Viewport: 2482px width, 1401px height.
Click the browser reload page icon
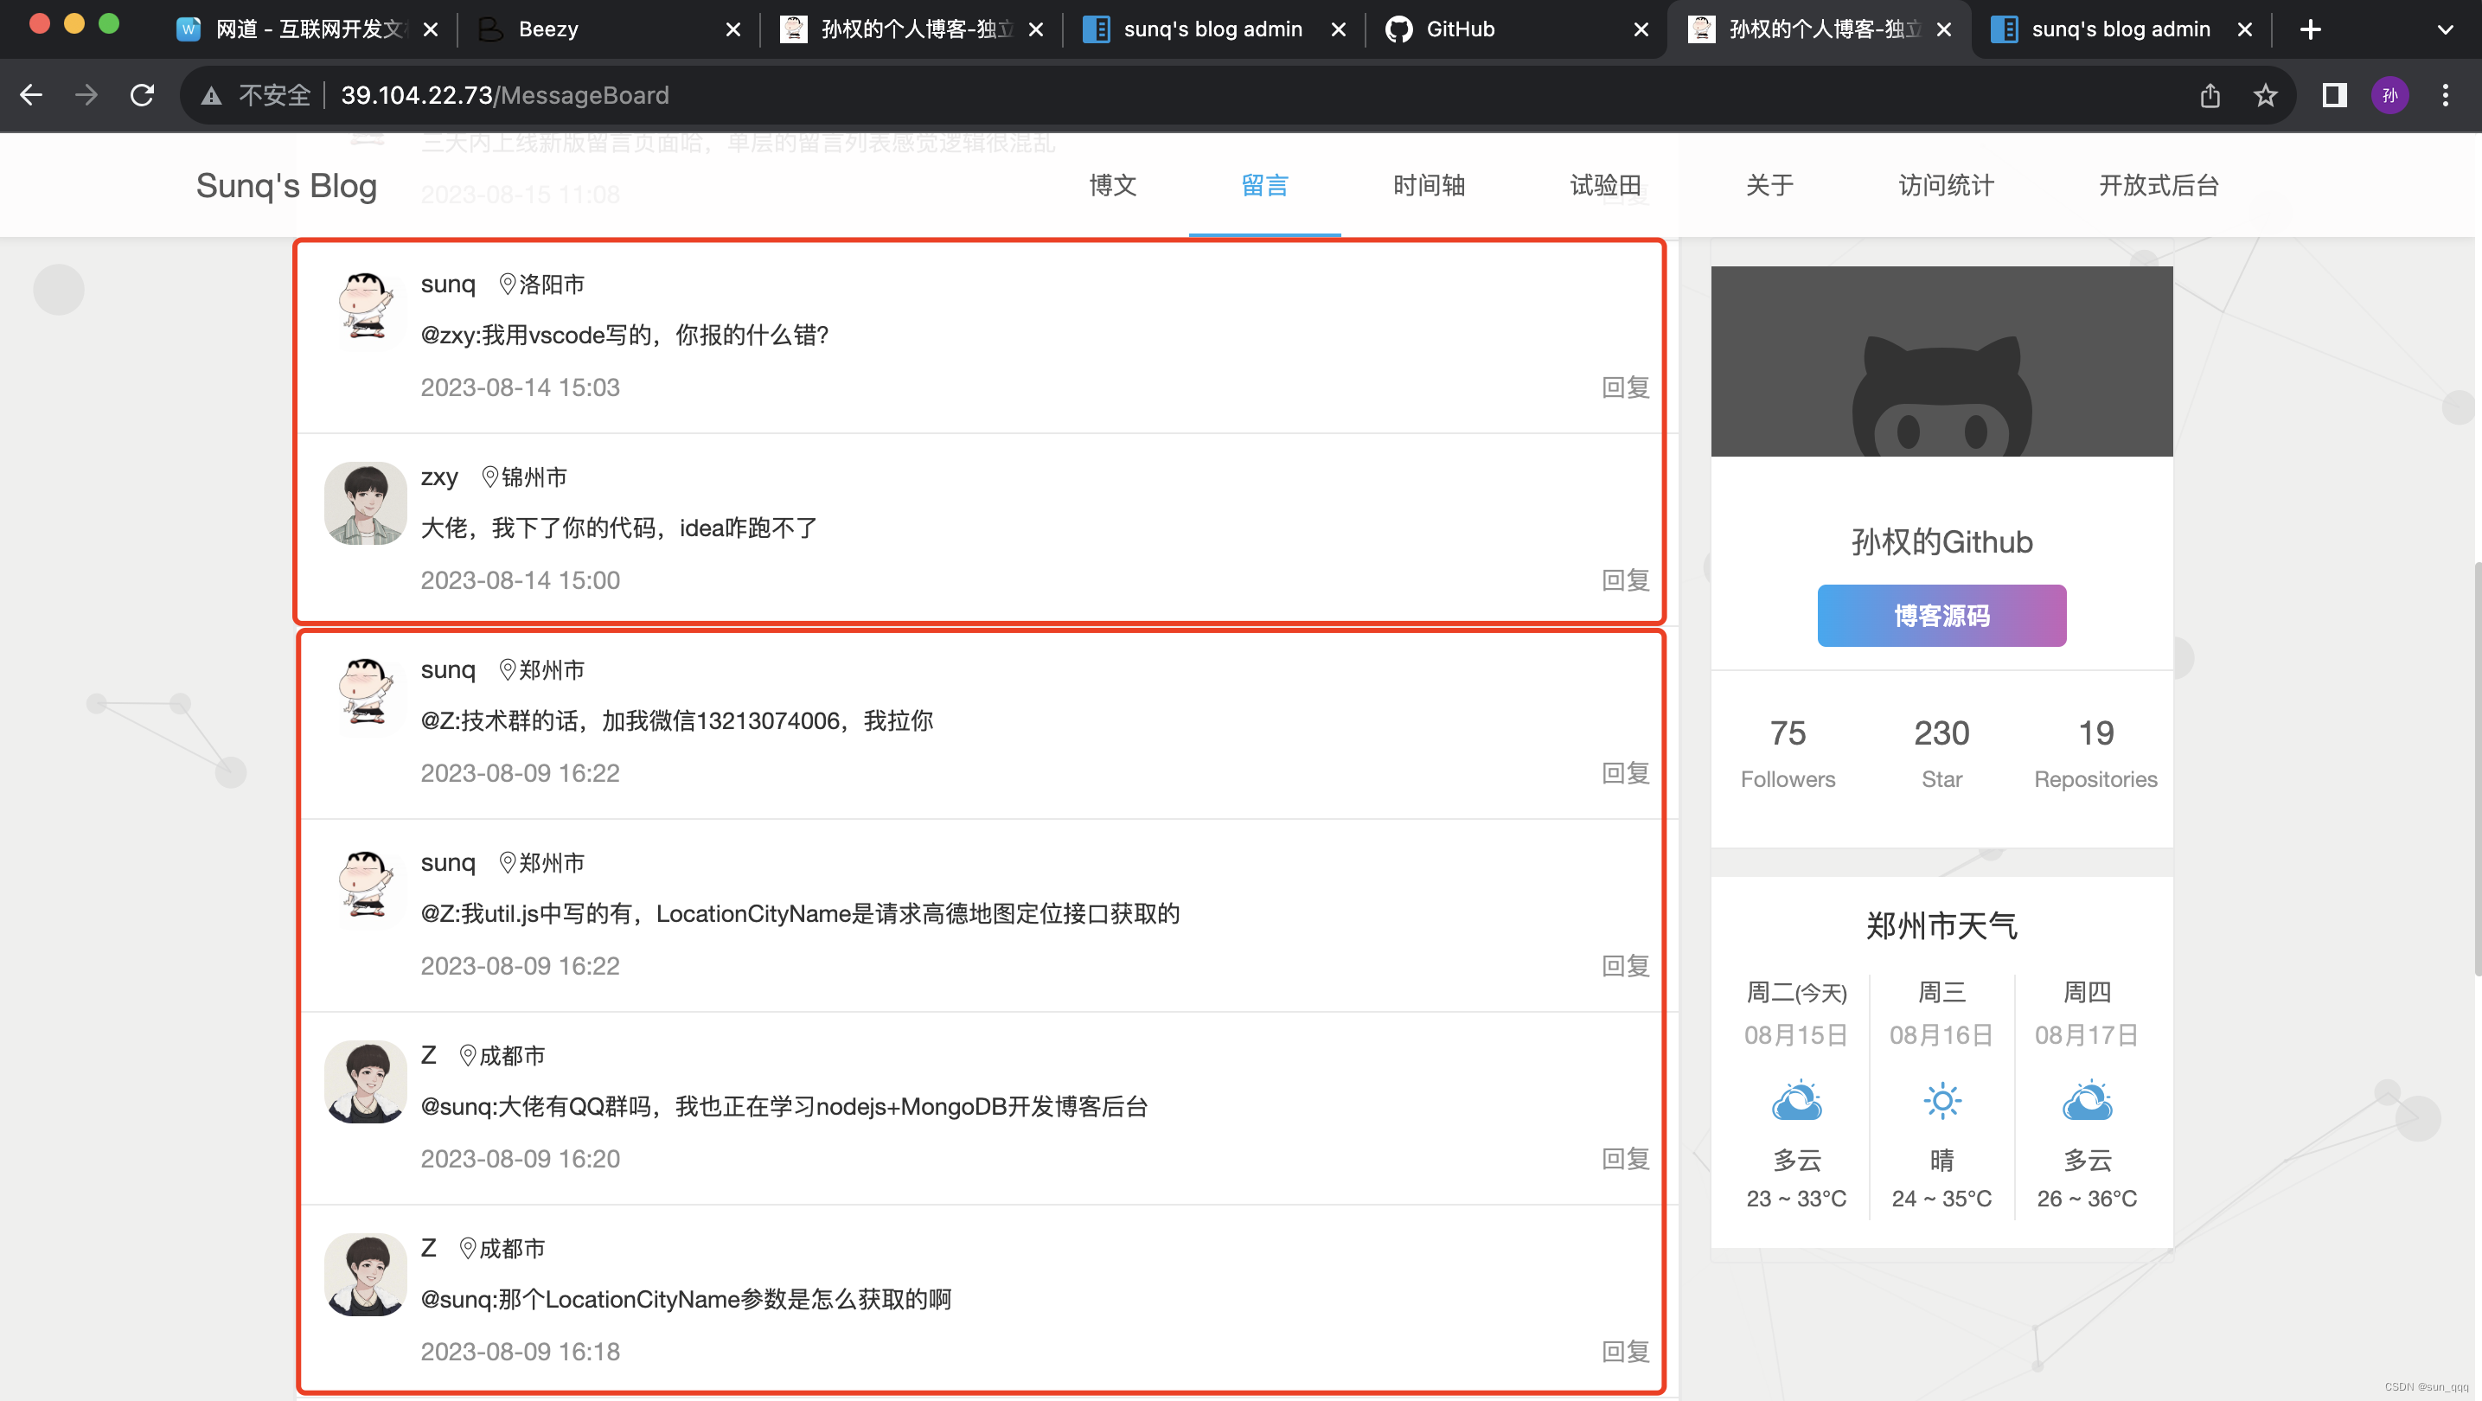143,95
